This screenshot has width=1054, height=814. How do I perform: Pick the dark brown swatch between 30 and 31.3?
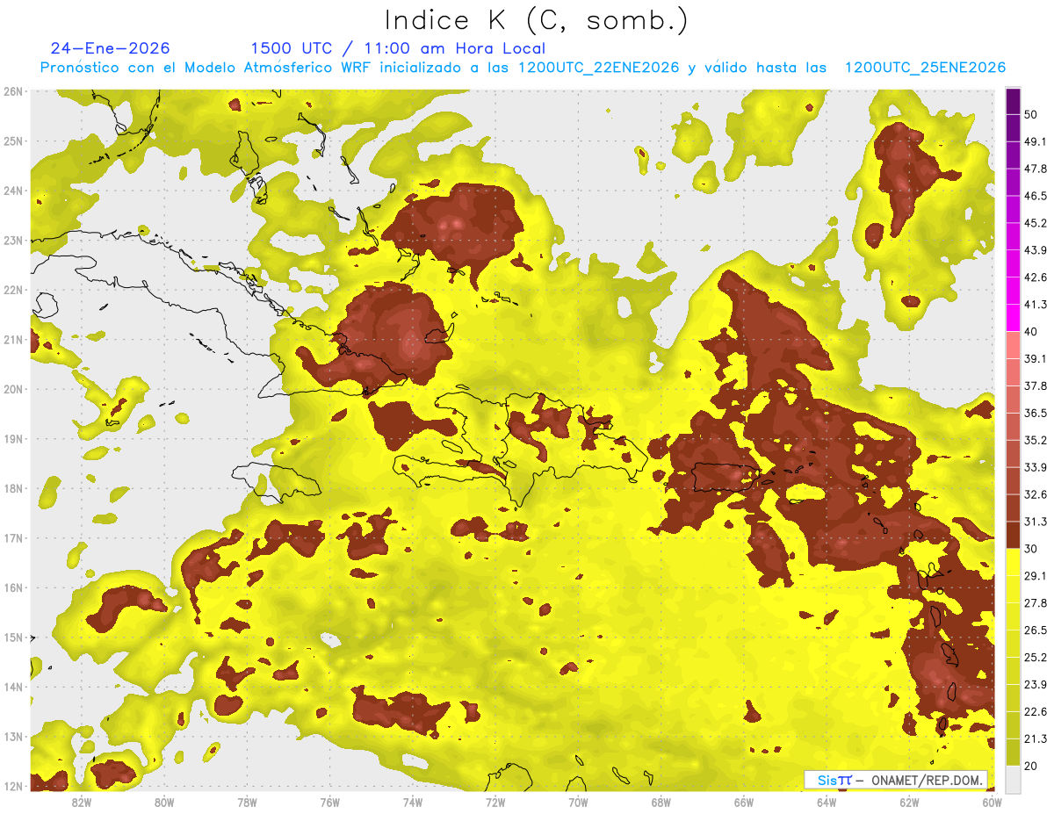1013,535
